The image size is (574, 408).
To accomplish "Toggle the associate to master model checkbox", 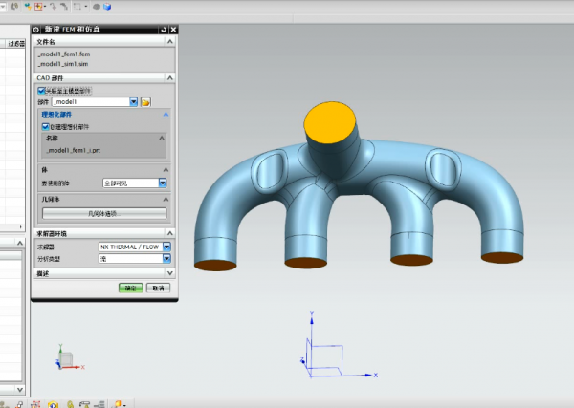I will 42,90.
